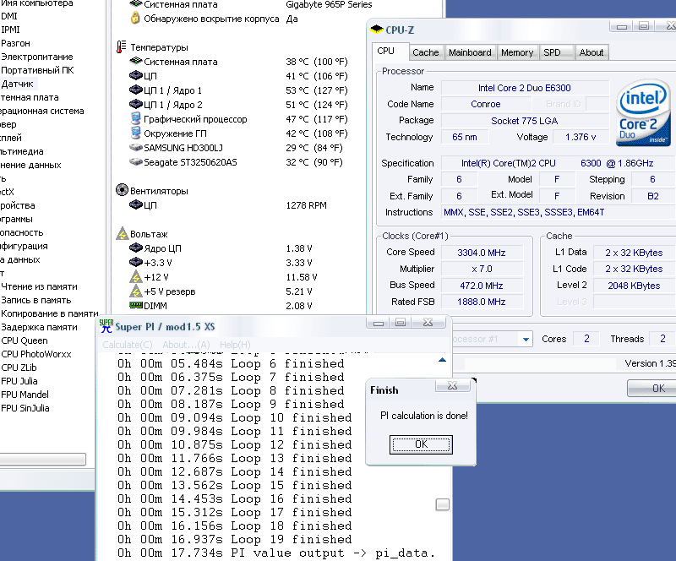Select the CPU ZLib benchmark
The width and height of the screenshot is (676, 561).
[x=19, y=368]
